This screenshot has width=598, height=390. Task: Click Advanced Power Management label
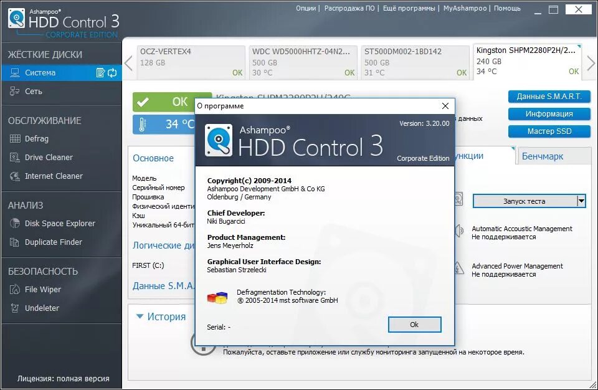pyautogui.click(x=517, y=266)
